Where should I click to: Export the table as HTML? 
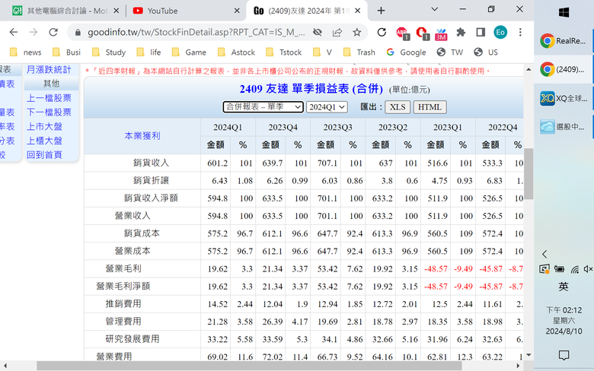tap(430, 107)
